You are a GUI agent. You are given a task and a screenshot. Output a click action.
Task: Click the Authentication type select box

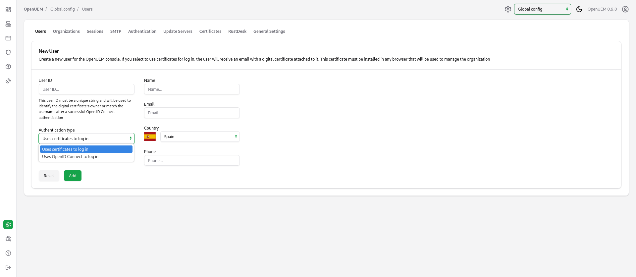[x=86, y=138]
